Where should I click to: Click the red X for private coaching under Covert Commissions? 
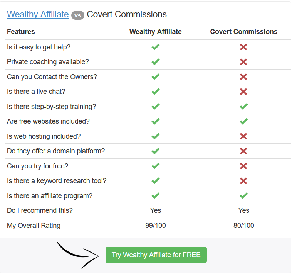243,62
